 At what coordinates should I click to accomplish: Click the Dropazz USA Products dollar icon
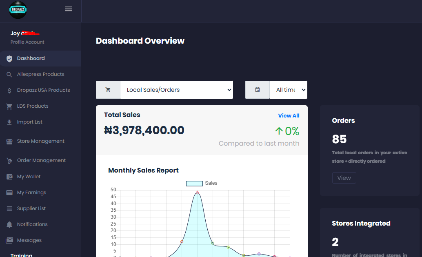tap(9, 91)
